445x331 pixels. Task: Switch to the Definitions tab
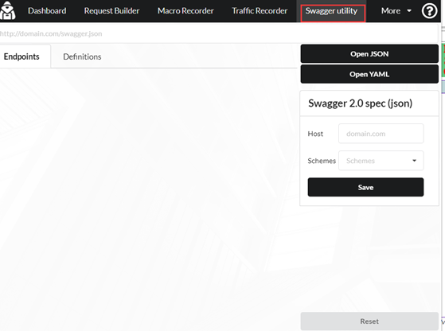coord(82,56)
